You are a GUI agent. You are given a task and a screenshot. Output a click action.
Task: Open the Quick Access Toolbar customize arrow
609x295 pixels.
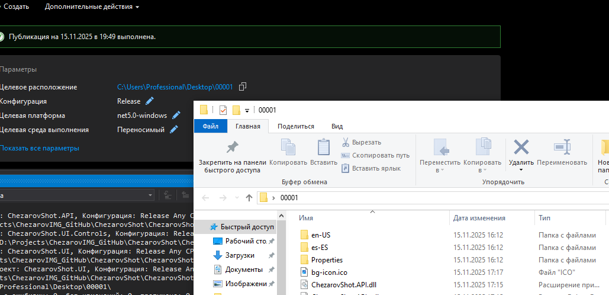click(247, 110)
